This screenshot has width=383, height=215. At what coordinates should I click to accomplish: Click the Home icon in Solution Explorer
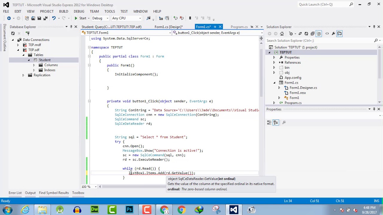(x=282, y=33)
